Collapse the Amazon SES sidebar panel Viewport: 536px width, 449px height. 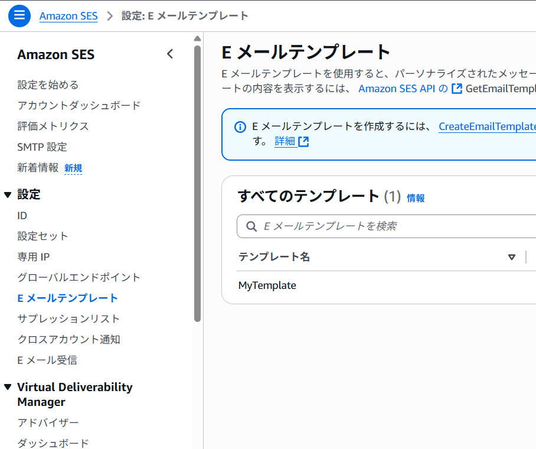(170, 54)
